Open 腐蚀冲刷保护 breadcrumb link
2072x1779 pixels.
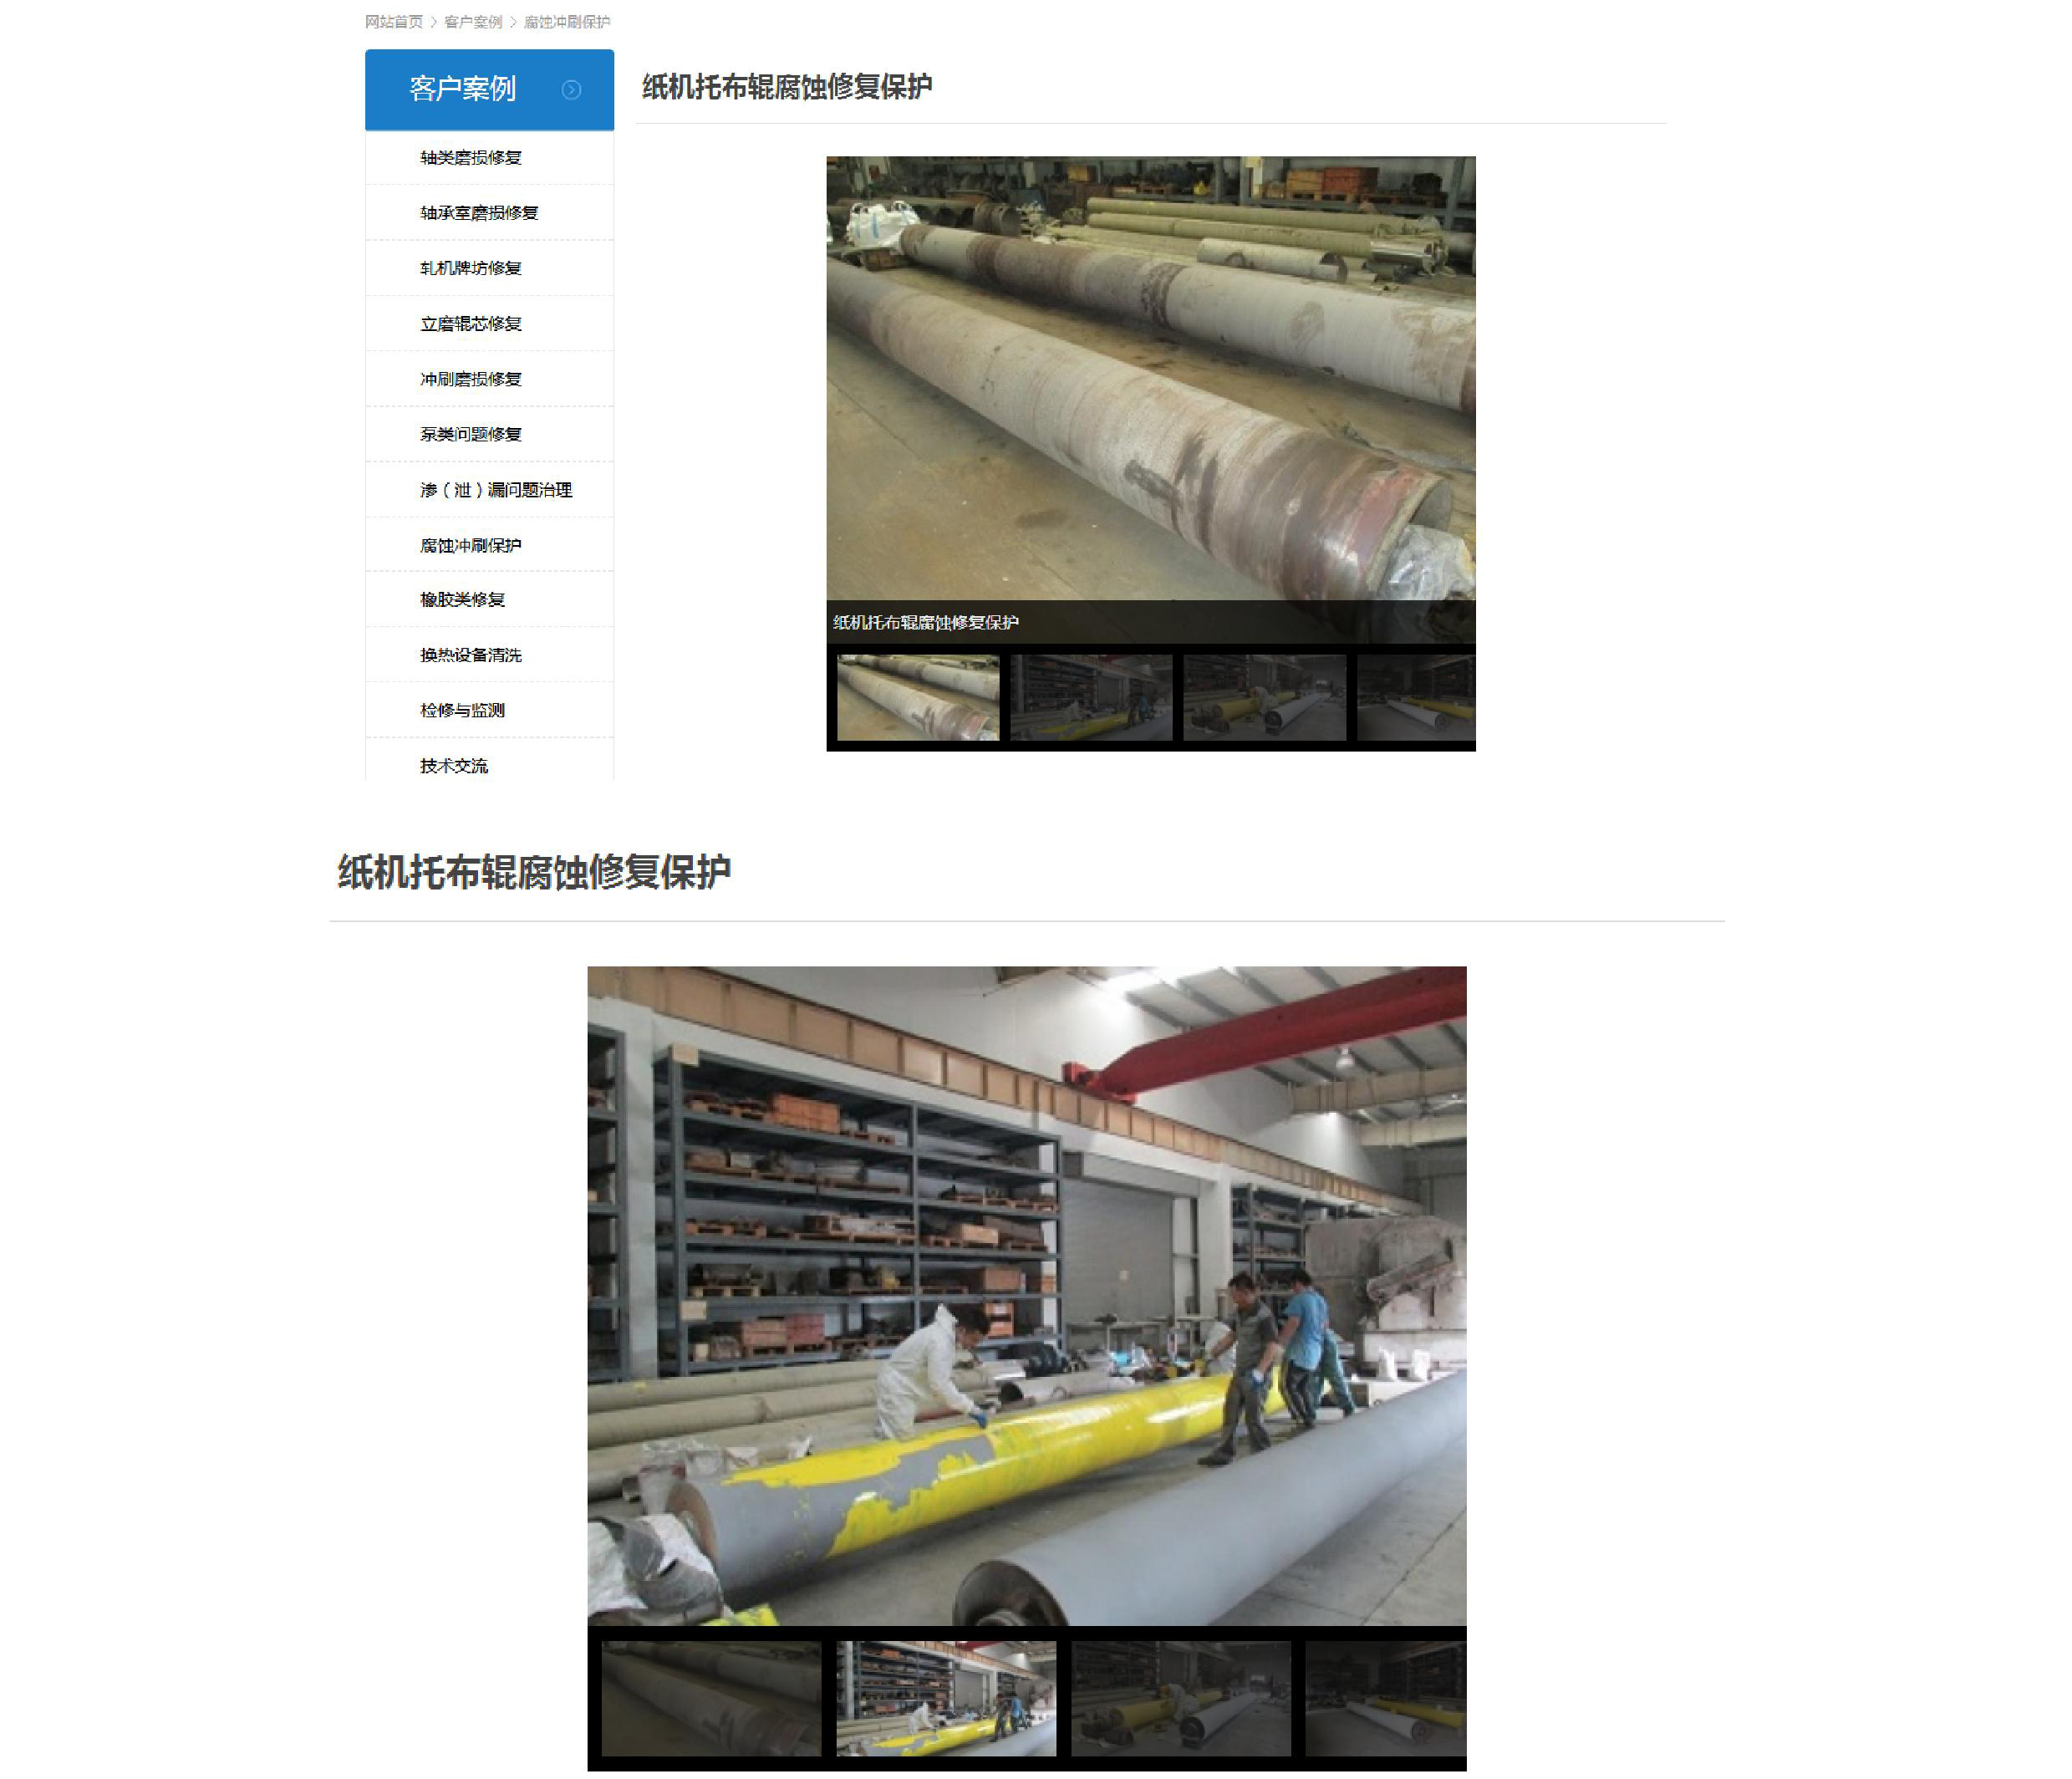coord(567,22)
